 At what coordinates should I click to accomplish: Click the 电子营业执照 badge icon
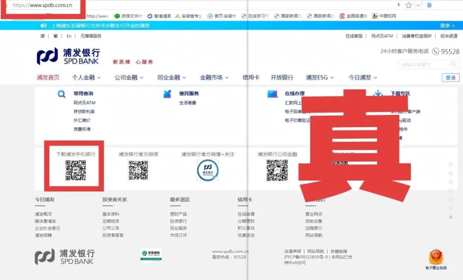436,257
